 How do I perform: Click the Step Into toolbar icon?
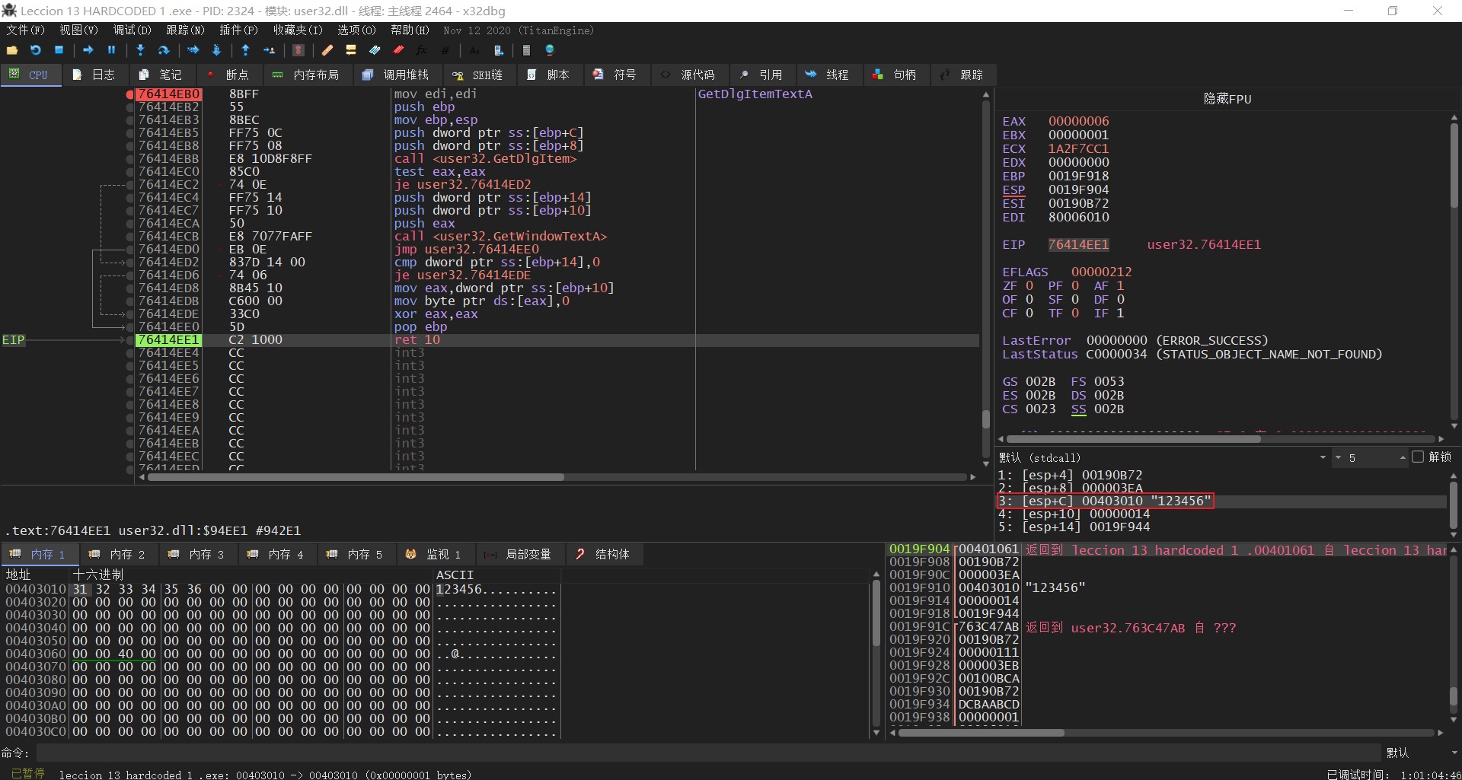pyautogui.click(x=140, y=50)
